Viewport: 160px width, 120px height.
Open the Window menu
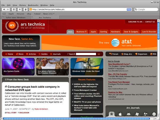coord(44,5)
